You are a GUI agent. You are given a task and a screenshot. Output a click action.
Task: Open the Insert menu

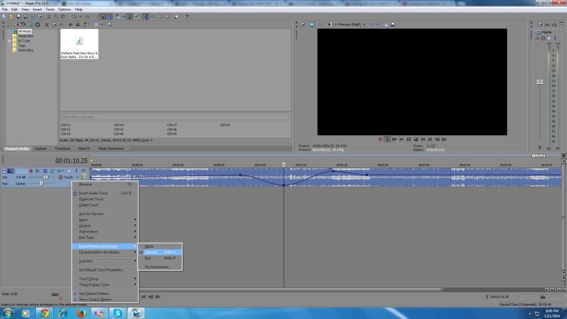click(37, 9)
